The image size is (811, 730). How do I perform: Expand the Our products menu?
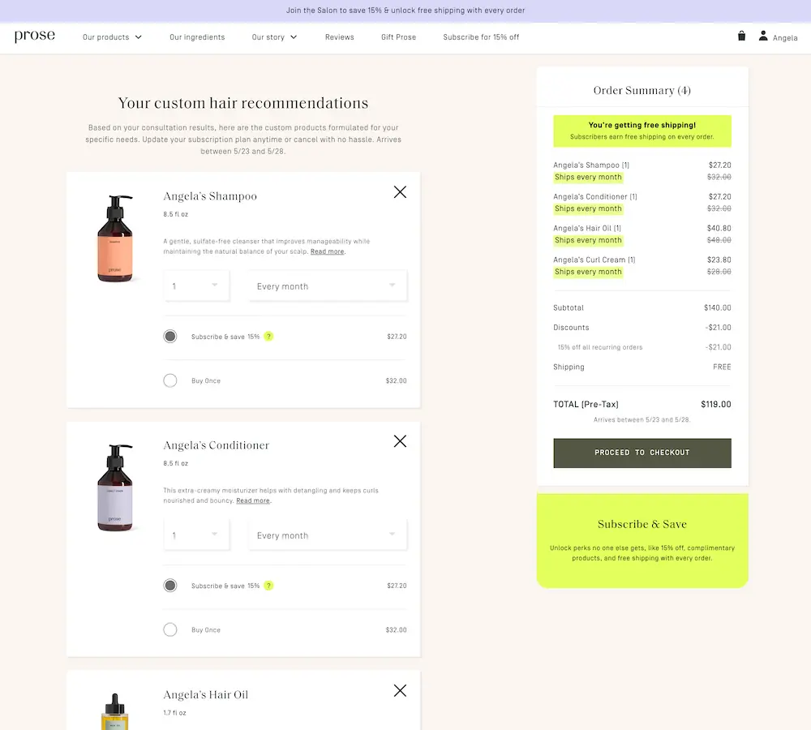click(x=112, y=37)
